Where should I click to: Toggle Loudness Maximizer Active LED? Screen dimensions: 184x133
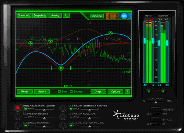pos(26,125)
